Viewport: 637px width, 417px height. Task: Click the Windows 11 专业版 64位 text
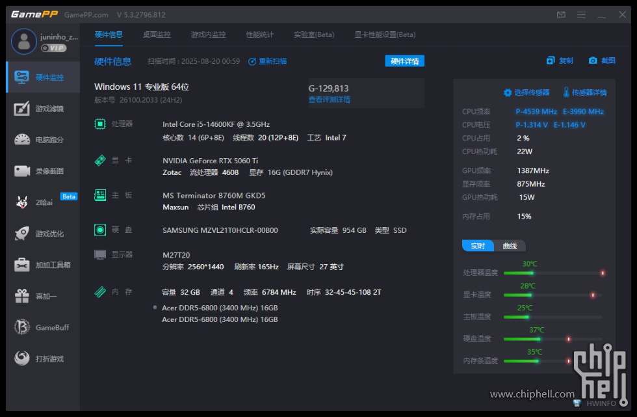142,87
